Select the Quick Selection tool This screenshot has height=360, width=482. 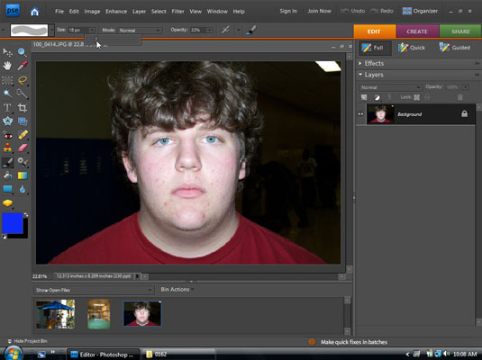[23, 94]
